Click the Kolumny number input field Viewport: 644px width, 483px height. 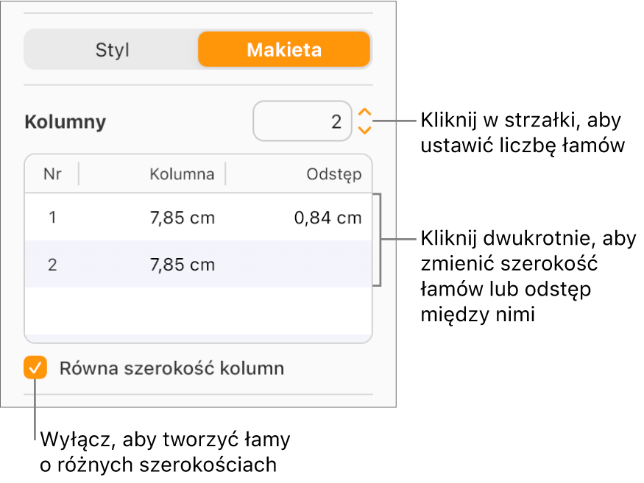302,121
